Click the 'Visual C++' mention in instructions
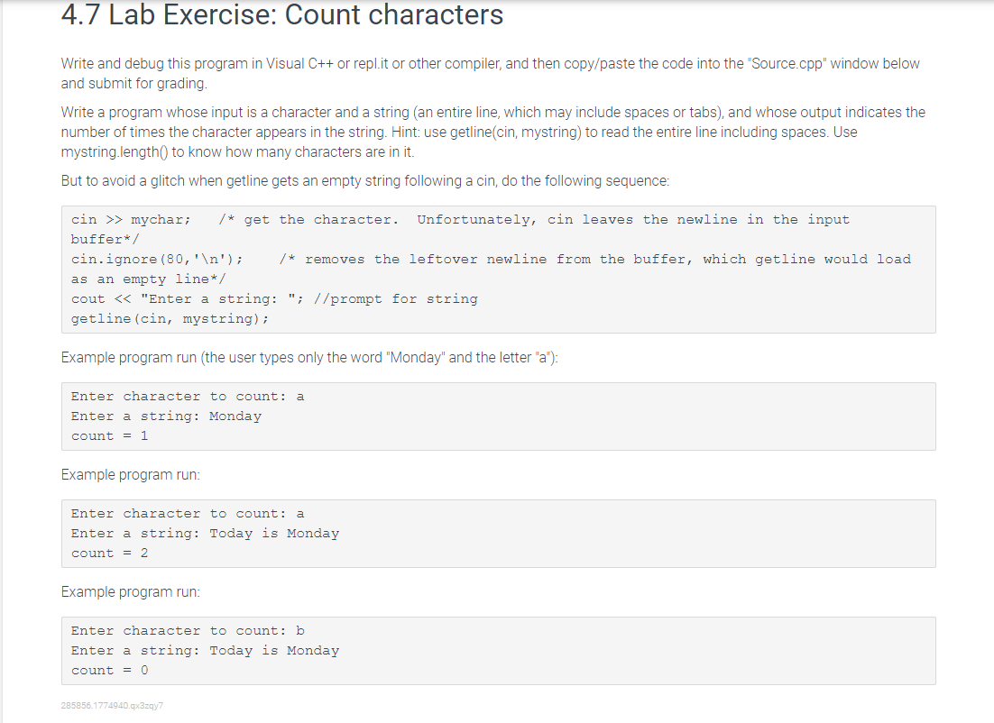The height and width of the screenshot is (723, 994). click(299, 63)
